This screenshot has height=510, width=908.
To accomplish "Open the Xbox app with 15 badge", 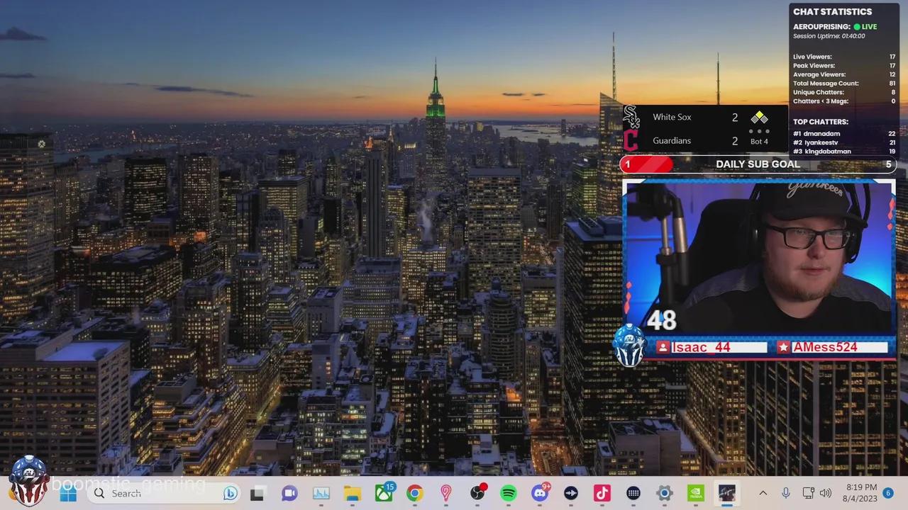I will (384, 493).
